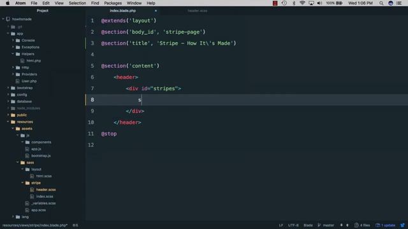Open the Apple menu
The width and height of the screenshot is (408, 229).
click(x=8, y=3)
